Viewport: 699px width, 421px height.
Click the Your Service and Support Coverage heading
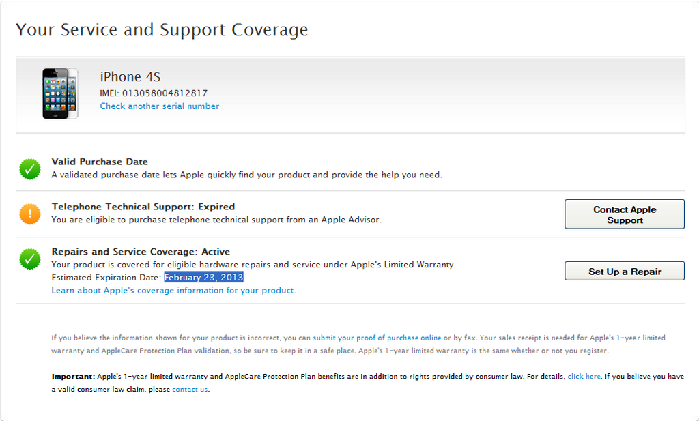pos(162,30)
